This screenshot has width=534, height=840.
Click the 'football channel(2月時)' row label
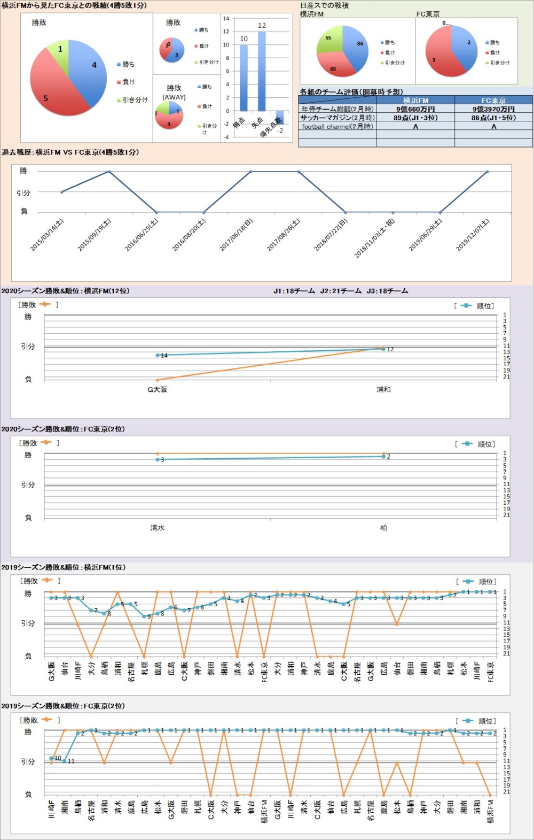(337, 127)
